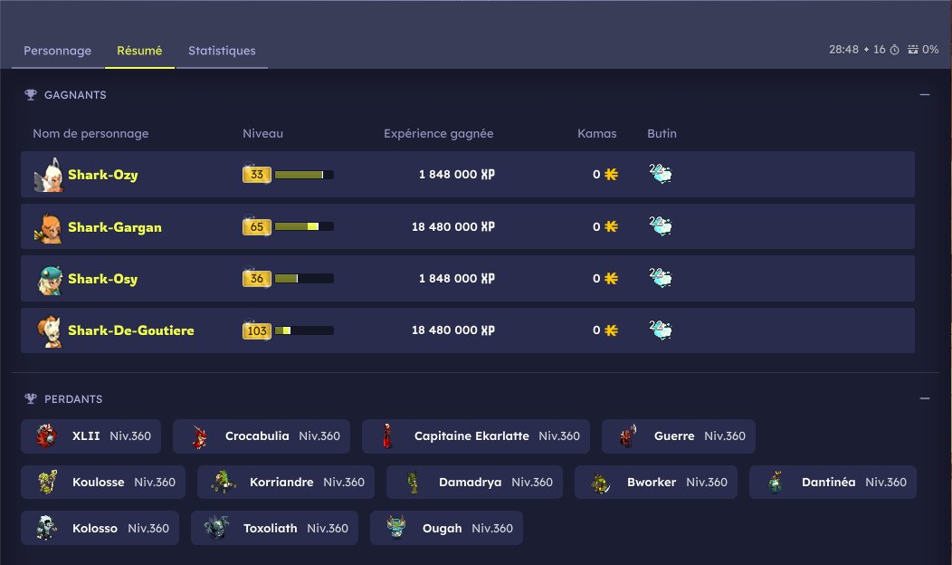Select the XLII monster card
The image size is (952, 565).
[x=91, y=436]
